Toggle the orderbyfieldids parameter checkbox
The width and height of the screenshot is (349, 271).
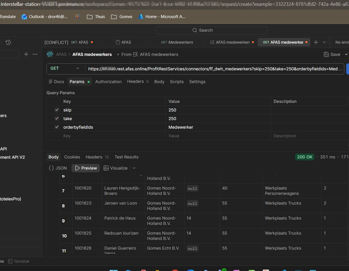click(57, 127)
